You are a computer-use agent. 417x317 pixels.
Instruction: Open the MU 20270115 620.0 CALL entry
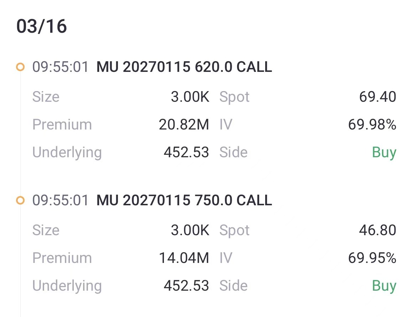(184, 67)
